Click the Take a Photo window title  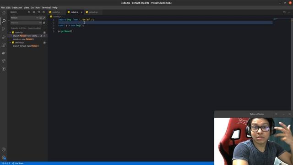click(256, 114)
